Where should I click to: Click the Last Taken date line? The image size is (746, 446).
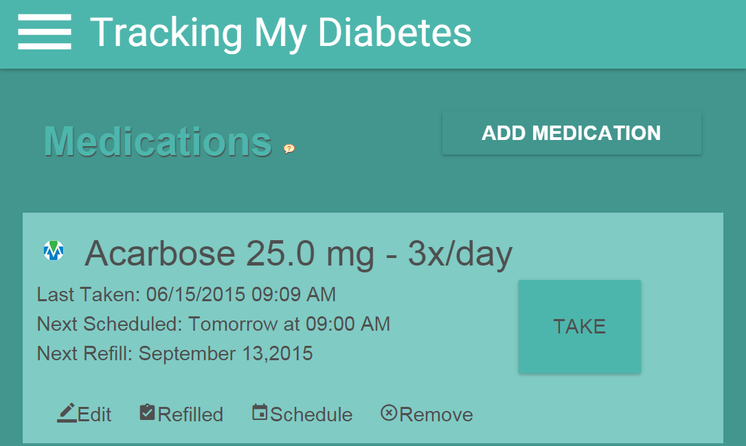pyautogui.click(x=186, y=294)
